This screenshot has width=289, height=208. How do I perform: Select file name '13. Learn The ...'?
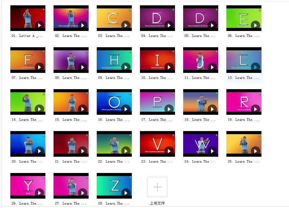pos(243,78)
